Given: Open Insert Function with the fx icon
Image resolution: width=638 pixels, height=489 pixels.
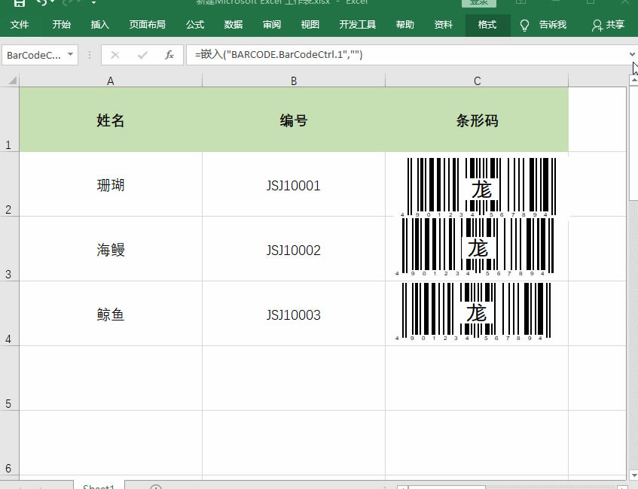Looking at the screenshot, I should tap(169, 54).
